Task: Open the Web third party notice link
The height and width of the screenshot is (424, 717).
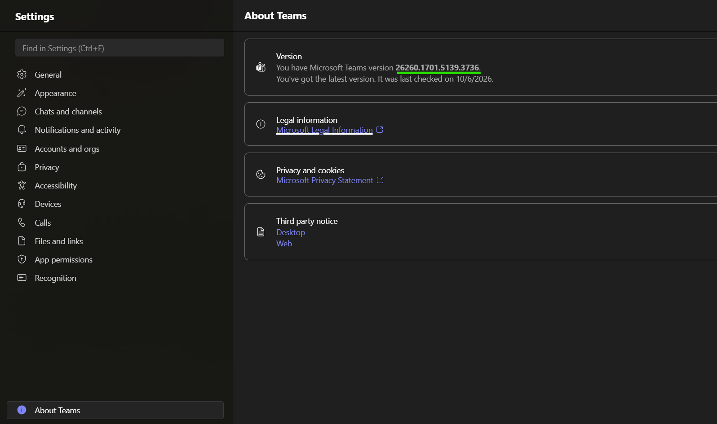Action: (284, 244)
